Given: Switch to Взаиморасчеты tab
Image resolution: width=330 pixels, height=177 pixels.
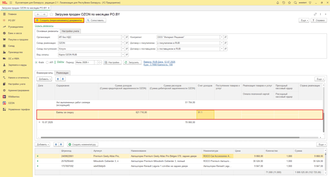Looking at the screenshot, I should pos(44,73).
